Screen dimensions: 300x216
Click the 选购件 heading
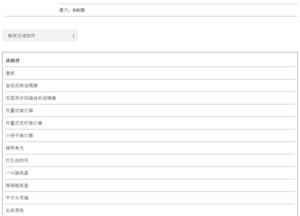13,61
